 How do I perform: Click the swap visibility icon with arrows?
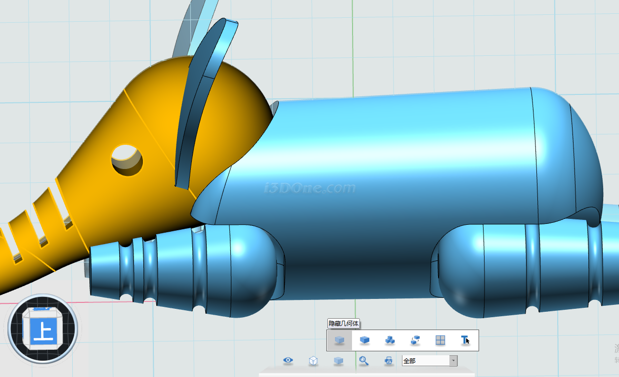pyautogui.click(x=415, y=340)
